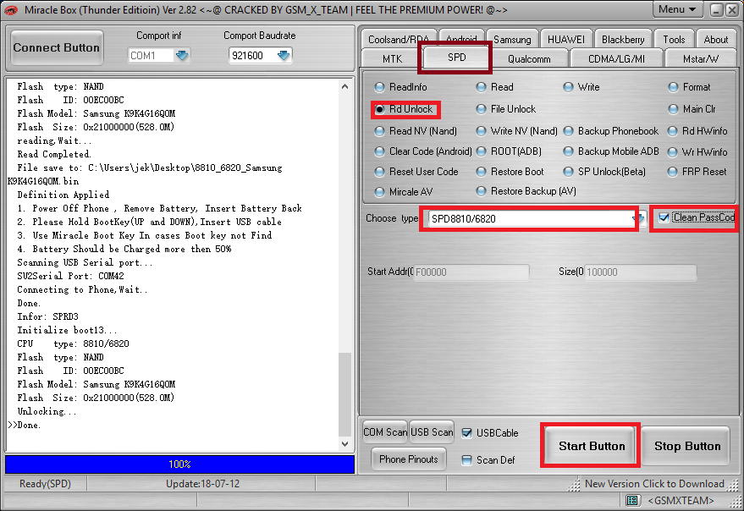Select the Rd Unlock radio option
Screen dimensions: 744x511
(x=404, y=109)
